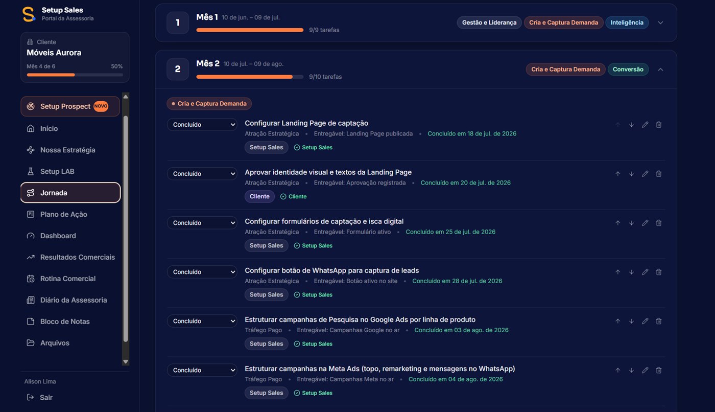Click the sidebar scrollbar down arrow
Image resolution: width=715 pixels, height=412 pixels.
pyautogui.click(x=126, y=361)
